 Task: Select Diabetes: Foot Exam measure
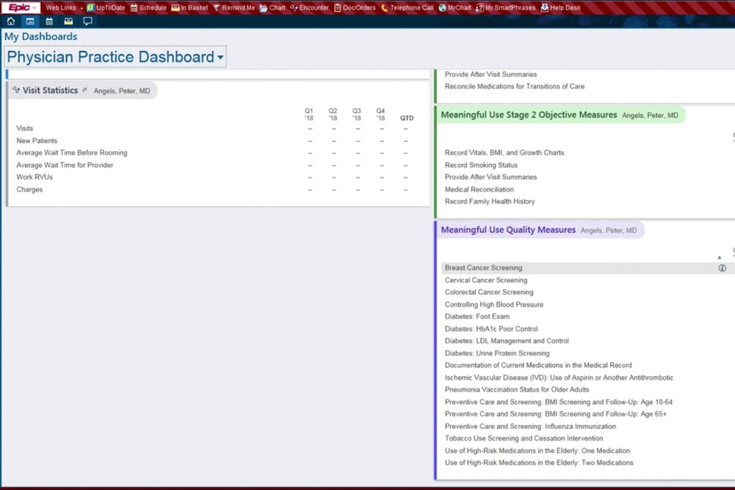tap(477, 317)
